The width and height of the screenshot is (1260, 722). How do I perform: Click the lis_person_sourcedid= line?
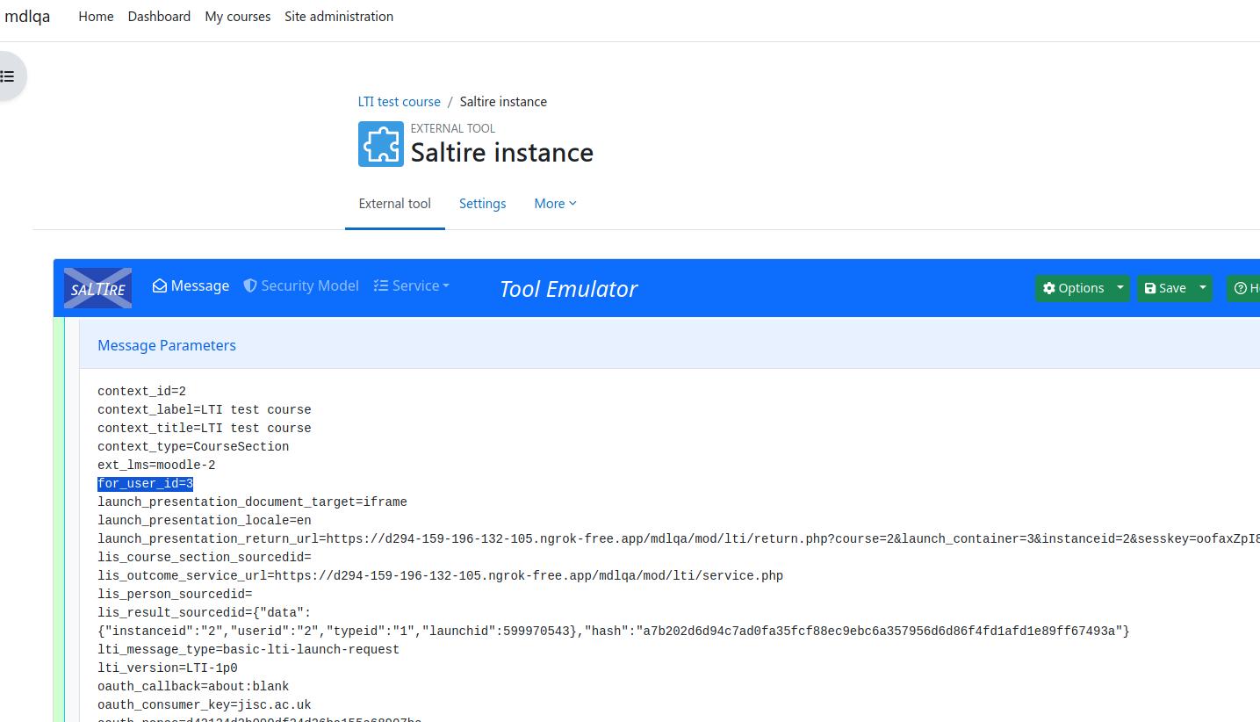[x=175, y=595]
